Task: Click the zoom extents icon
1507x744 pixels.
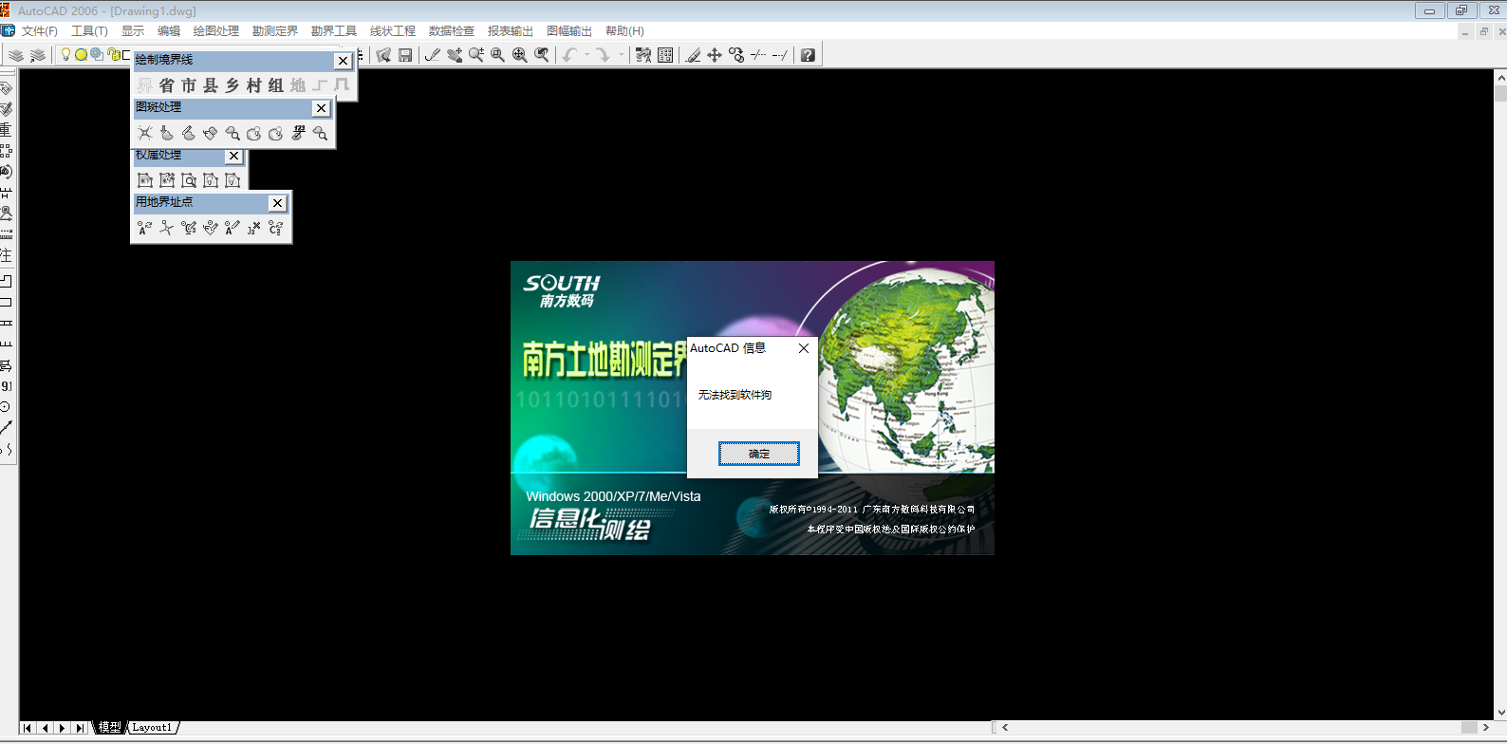Action: click(x=519, y=55)
